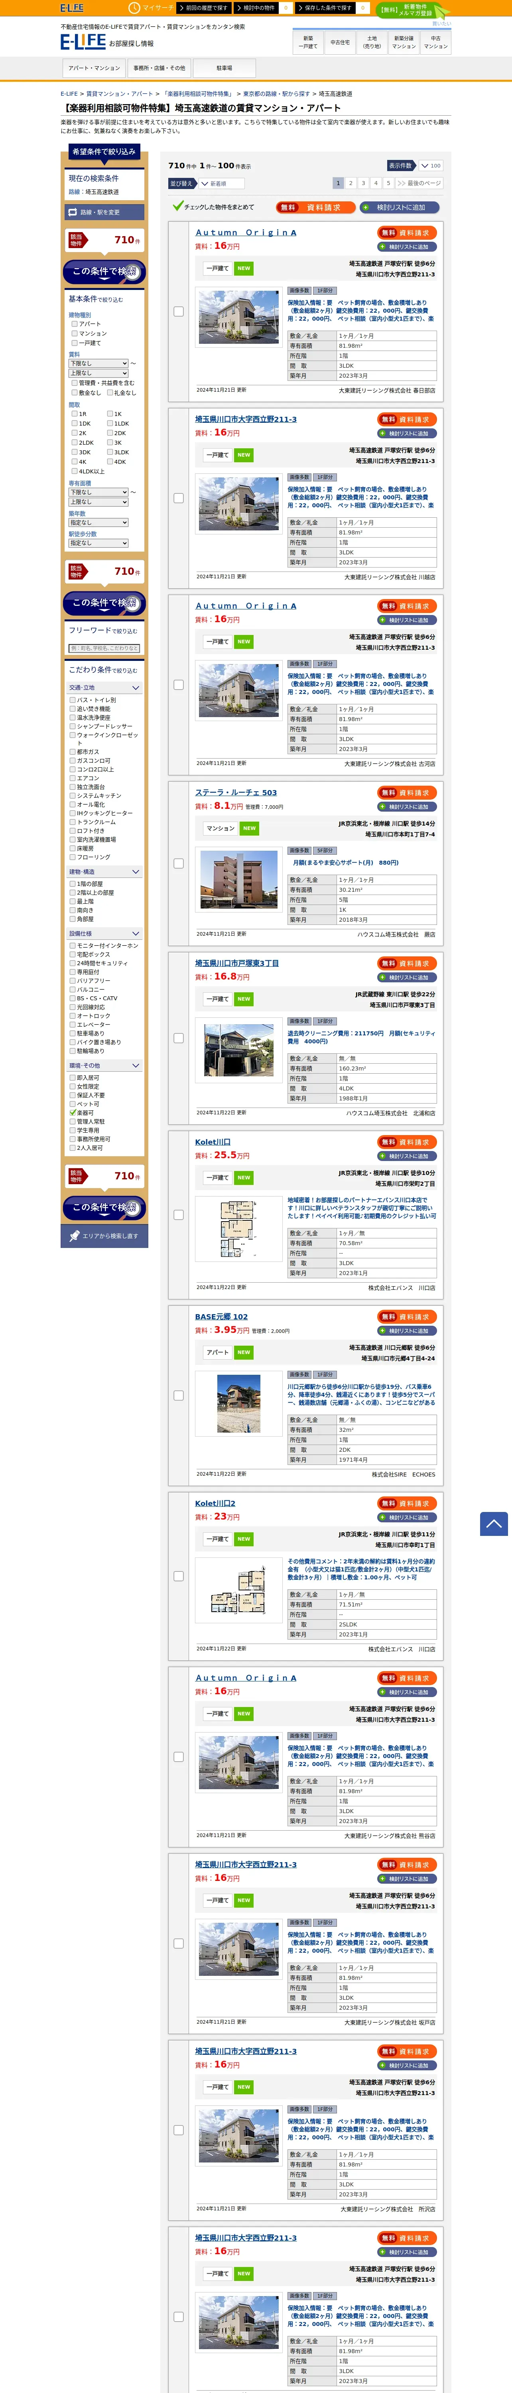512x2393 pixels.
Task: Click 無料 資料請求 on Kolet川口 listing
Action: click(x=407, y=1142)
